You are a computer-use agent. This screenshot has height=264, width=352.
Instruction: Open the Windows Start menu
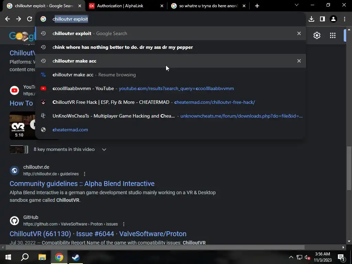coord(8,257)
